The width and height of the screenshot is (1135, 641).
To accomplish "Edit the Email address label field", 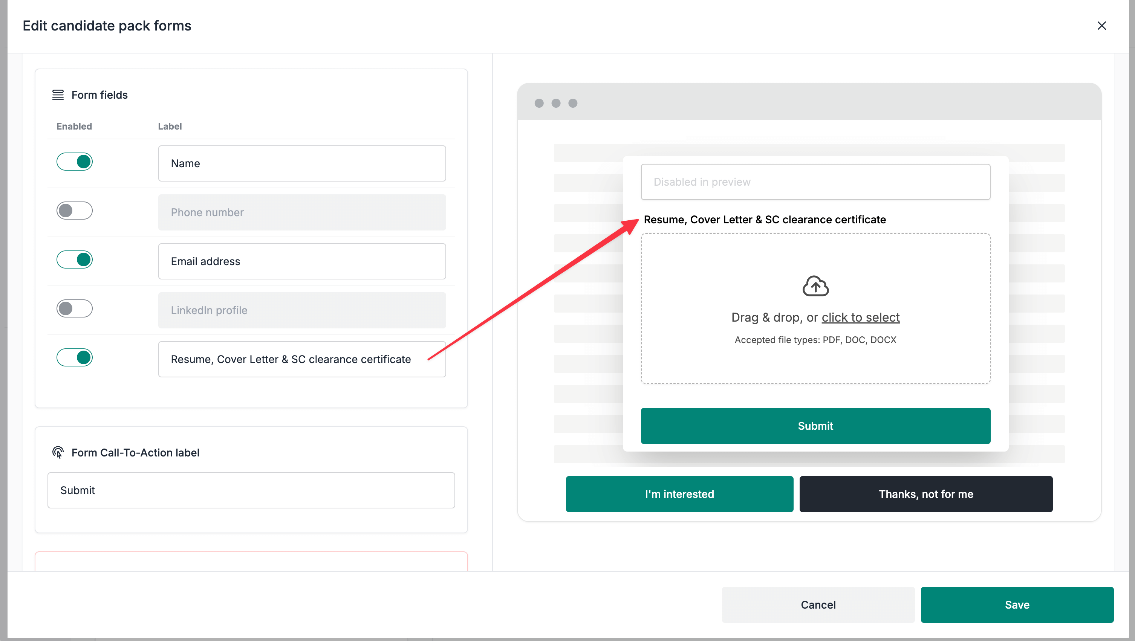I will coord(302,261).
